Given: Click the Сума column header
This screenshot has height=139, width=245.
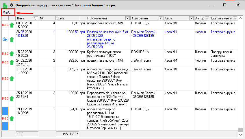Looking at the screenshot, I should (x=67, y=18).
